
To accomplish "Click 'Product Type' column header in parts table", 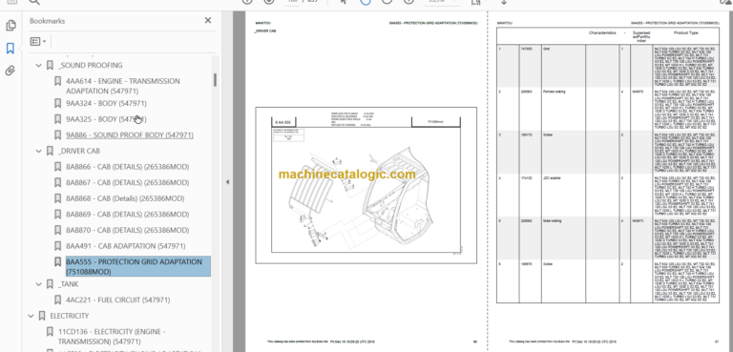I will (x=686, y=33).
